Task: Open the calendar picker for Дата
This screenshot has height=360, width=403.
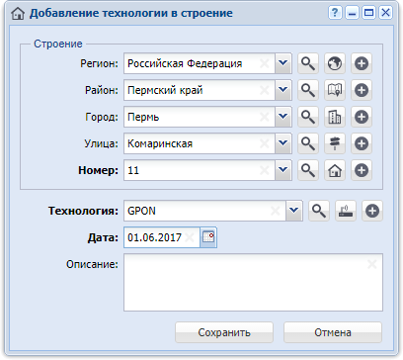Action: tap(208, 237)
